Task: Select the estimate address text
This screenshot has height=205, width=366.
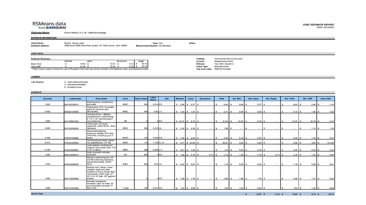Action: [95, 46]
